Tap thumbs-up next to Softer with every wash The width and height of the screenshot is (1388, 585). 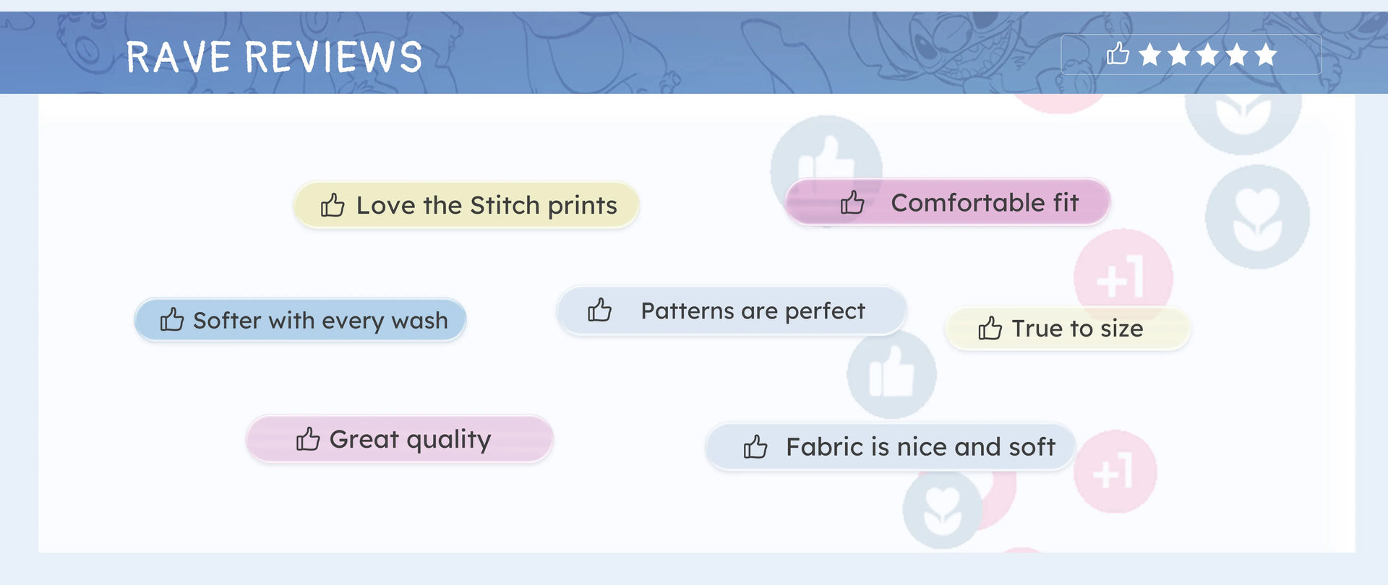tap(172, 319)
